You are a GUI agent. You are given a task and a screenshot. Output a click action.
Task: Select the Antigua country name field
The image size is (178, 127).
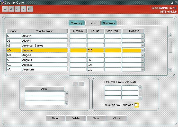[x=45, y=65]
